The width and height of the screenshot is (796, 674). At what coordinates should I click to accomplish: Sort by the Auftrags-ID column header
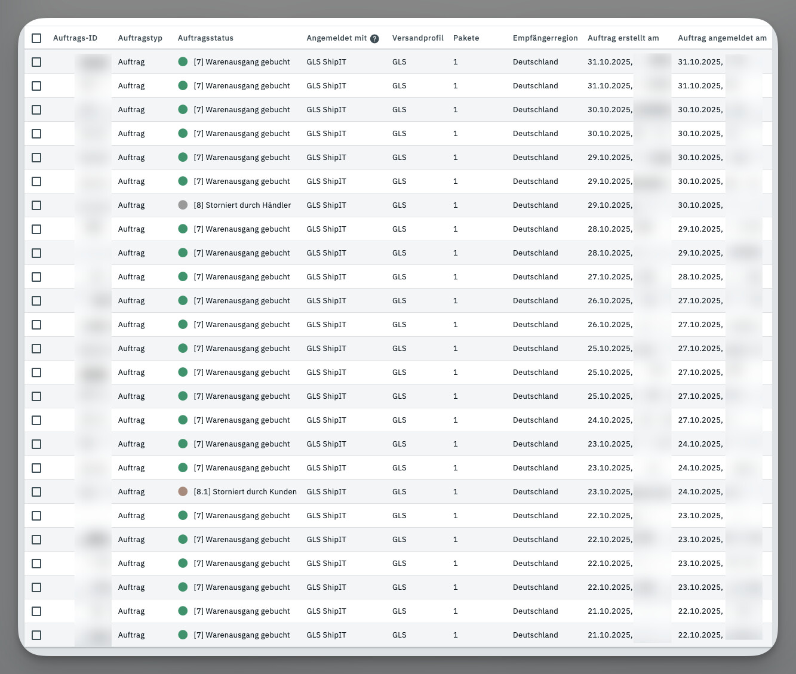click(x=75, y=38)
